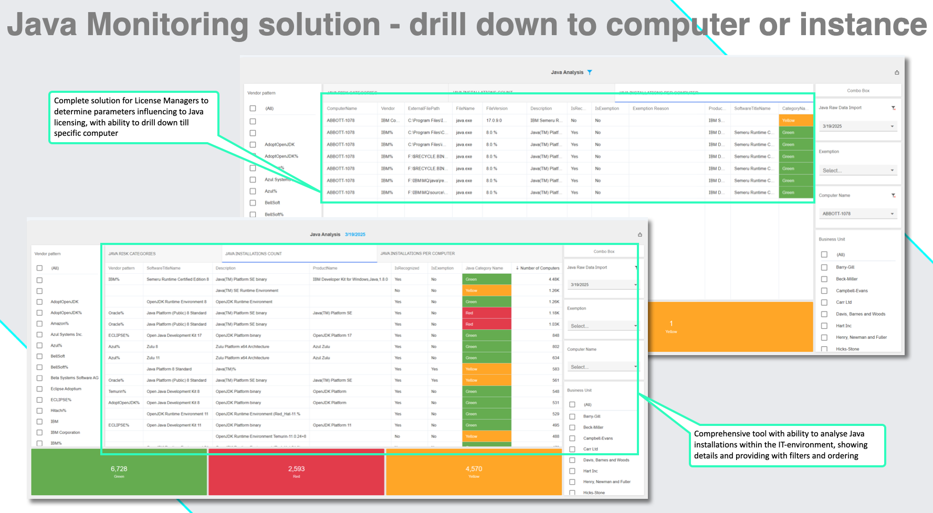Click the green 6,728 summary tile

point(119,472)
